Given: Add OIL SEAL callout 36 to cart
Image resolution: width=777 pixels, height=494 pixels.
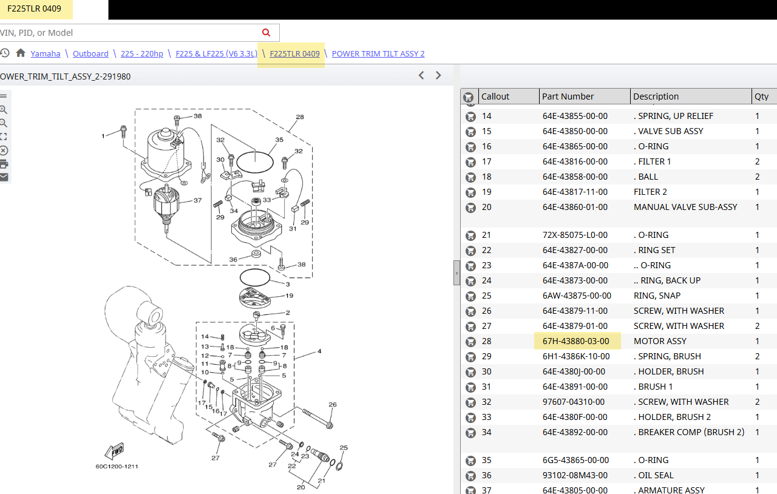Looking at the screenshot, I should [x=470, y=476].
